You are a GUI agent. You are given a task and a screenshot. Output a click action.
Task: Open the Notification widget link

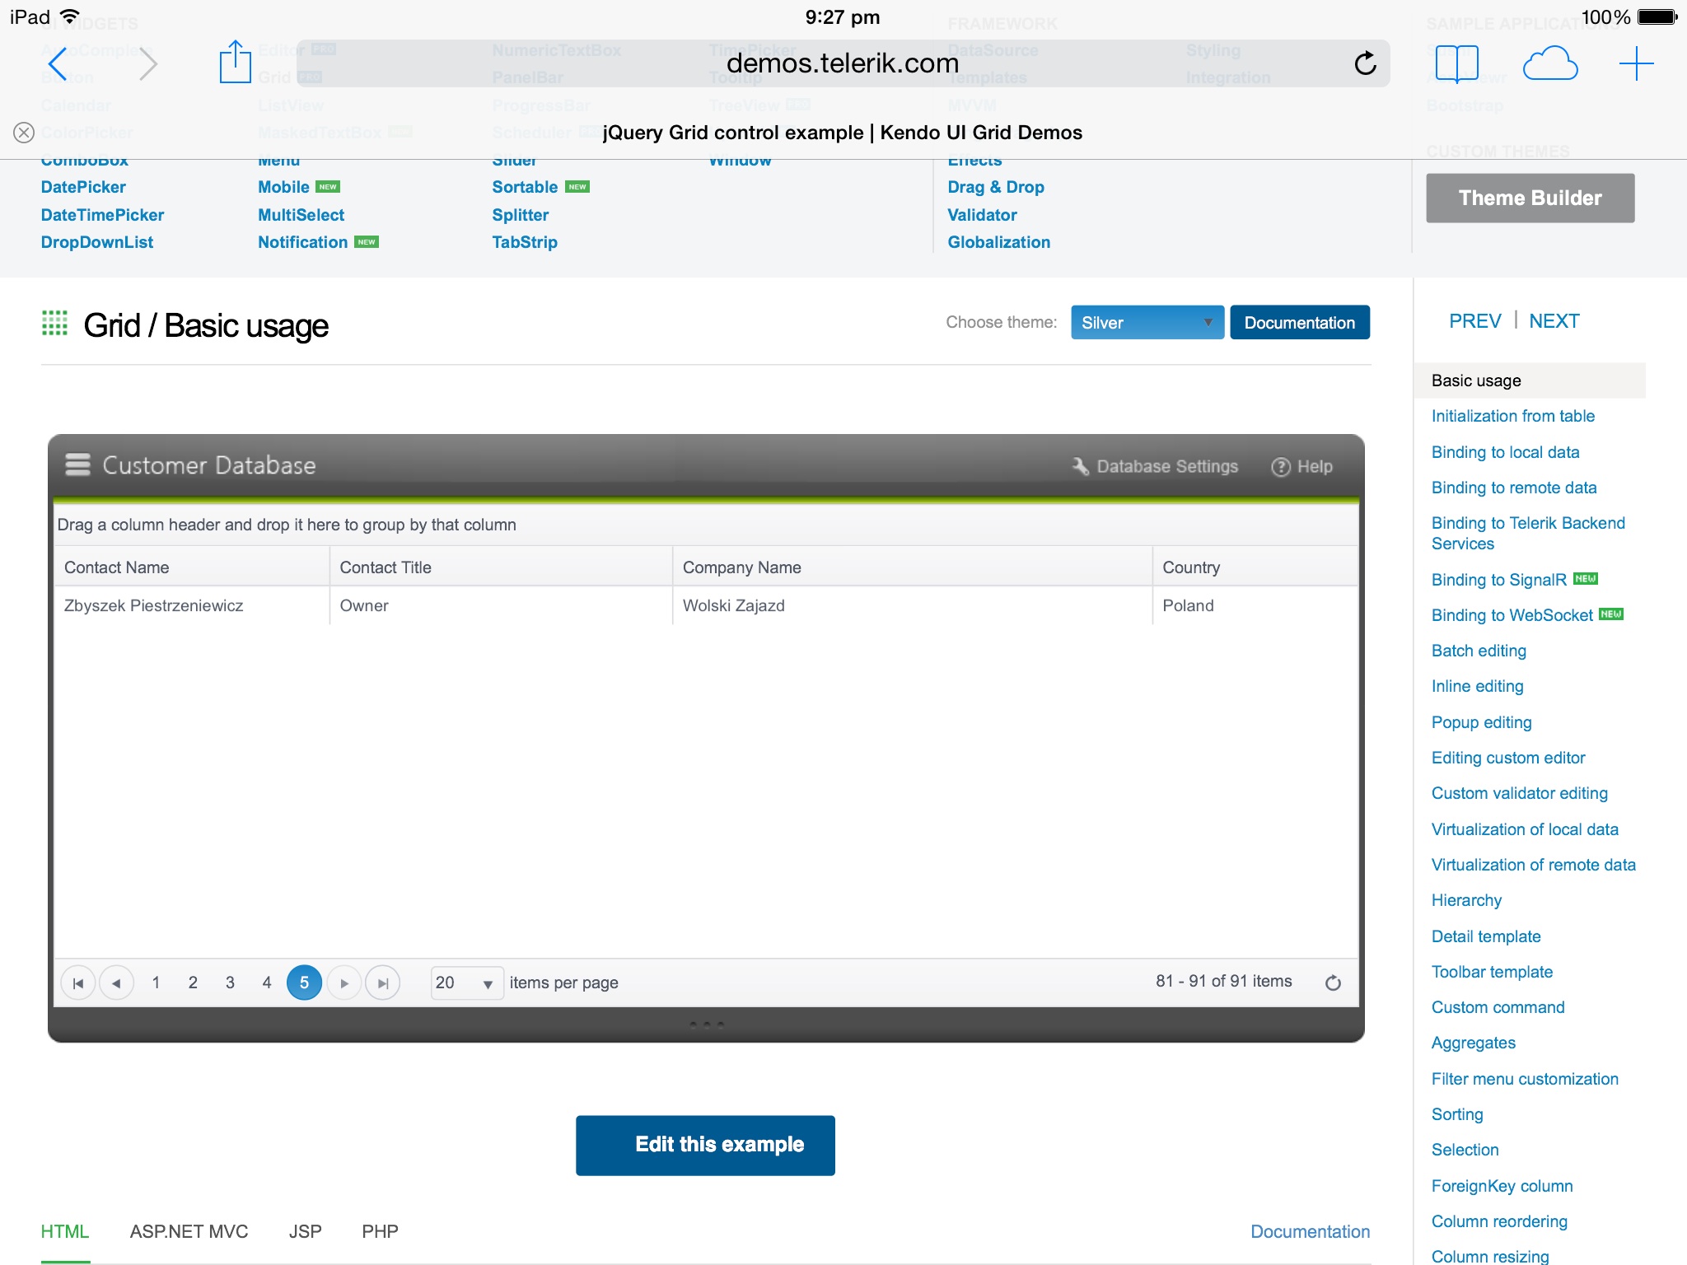point(302,242)
